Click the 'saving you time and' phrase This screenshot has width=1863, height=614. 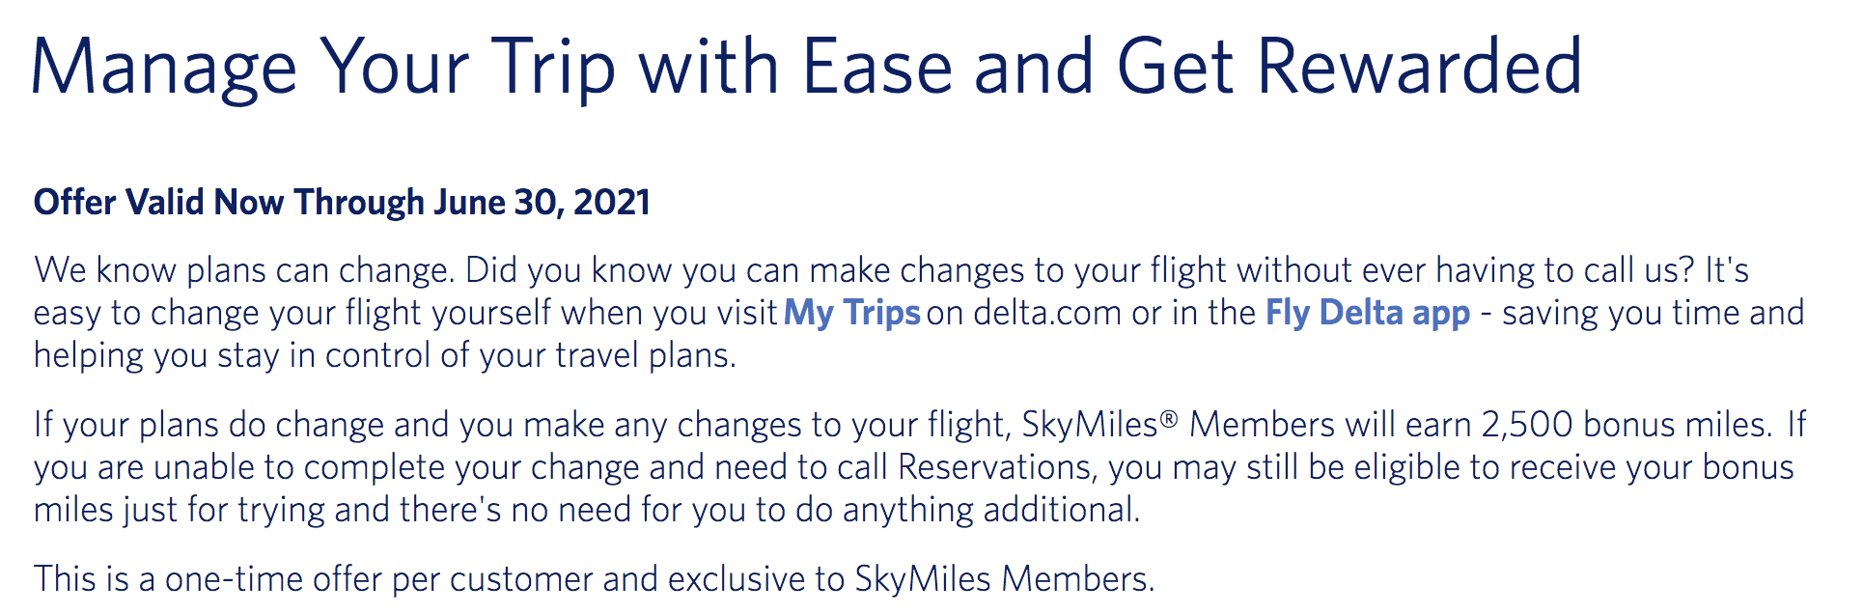tap(1653, 313)
